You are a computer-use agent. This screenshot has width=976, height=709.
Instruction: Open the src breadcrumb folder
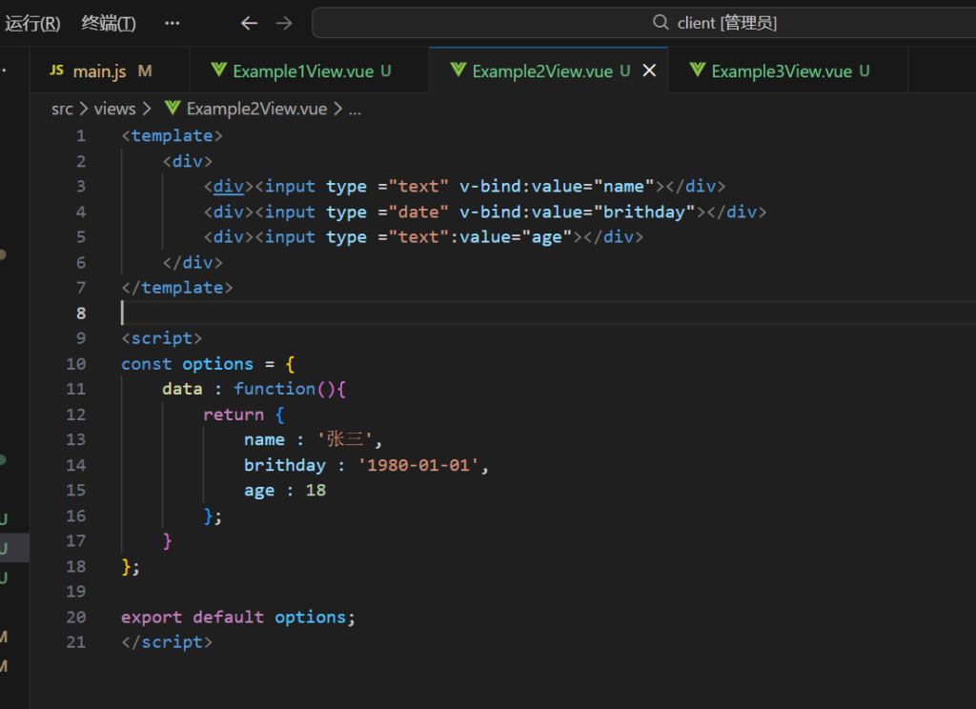[x=62, y=109]
